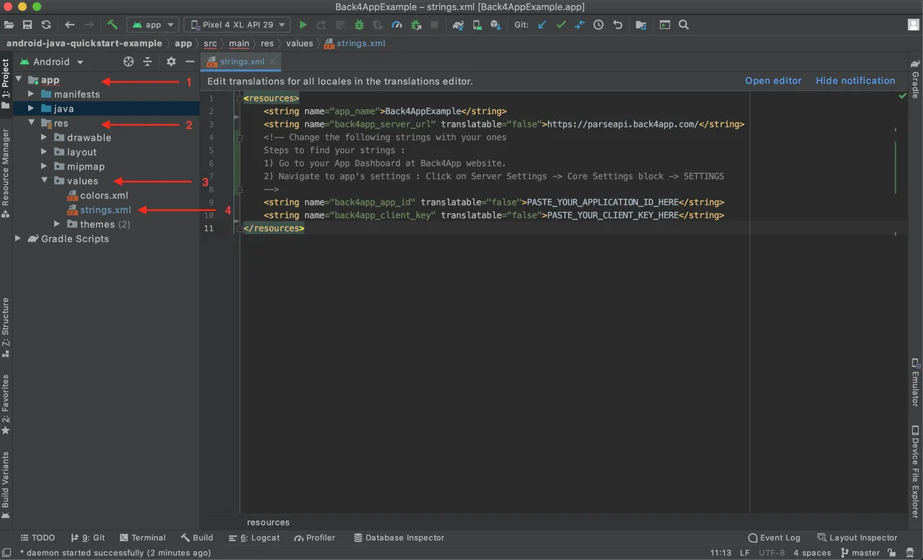Open the Profiler tool window
The width and height of the screenshot is (923, 560).
pyautogui.click(x=314, y=538)
